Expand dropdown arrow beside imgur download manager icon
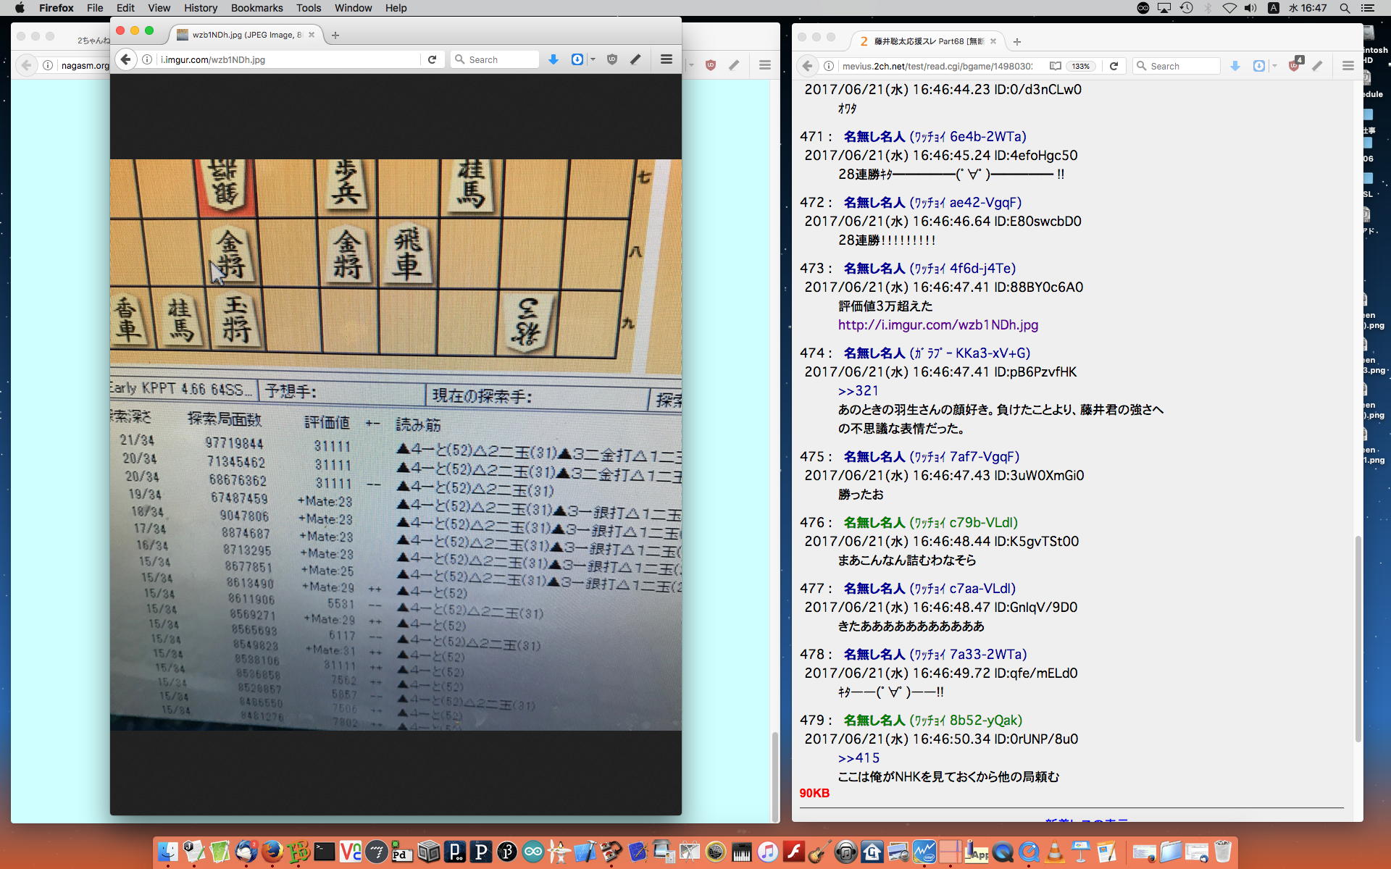Viewport: 1391px width, 869px height. coord(593,59)
